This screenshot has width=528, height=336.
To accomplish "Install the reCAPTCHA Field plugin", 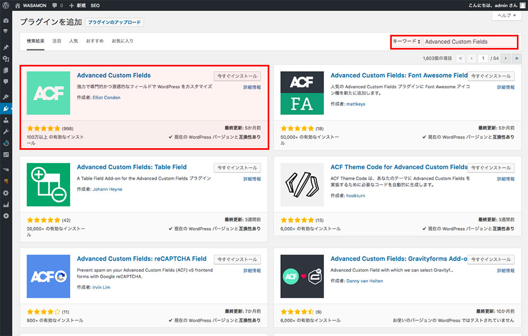I will (237, 260).
